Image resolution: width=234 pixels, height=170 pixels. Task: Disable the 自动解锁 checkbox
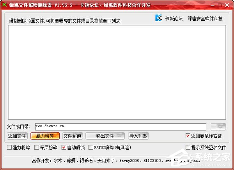click(64, 148)
